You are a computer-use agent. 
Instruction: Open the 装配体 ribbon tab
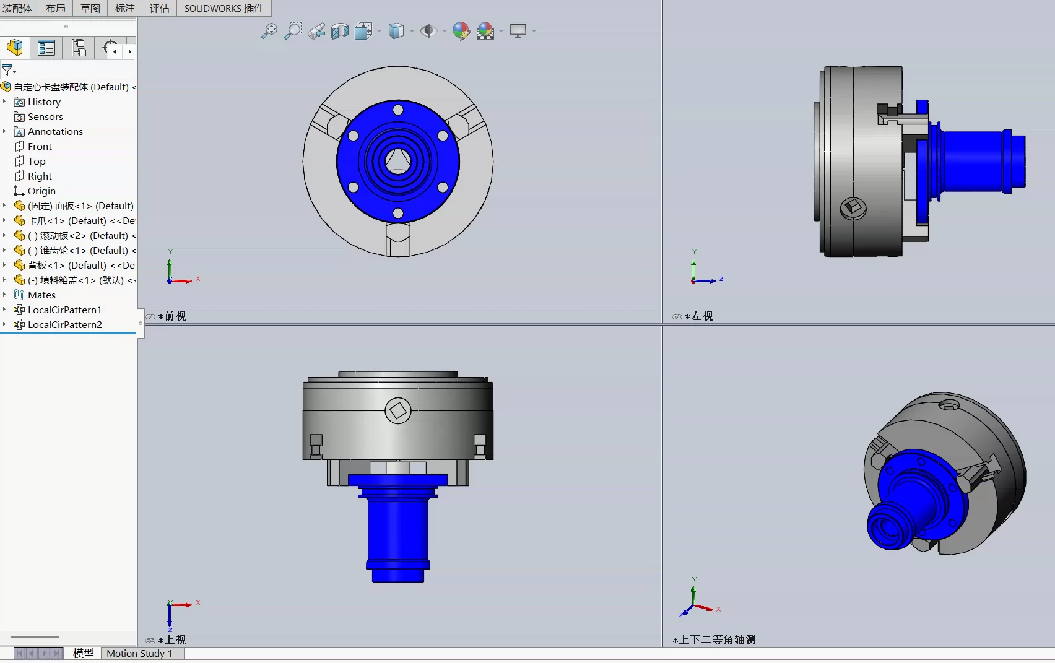click(x=17, y=8)
